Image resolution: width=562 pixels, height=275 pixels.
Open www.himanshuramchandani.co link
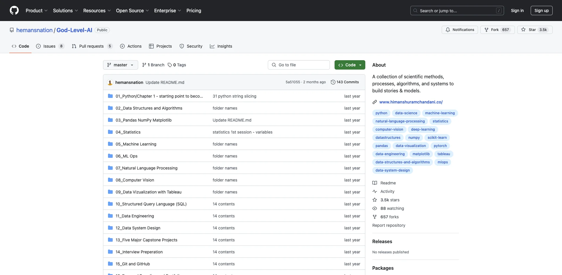coord(411,102)
